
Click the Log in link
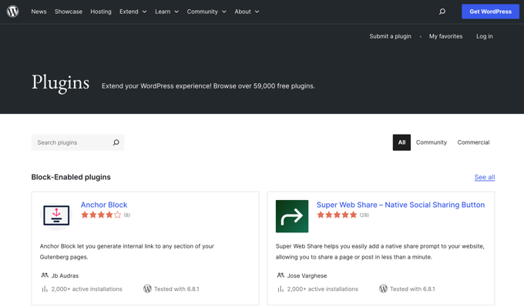pos(485,36)
